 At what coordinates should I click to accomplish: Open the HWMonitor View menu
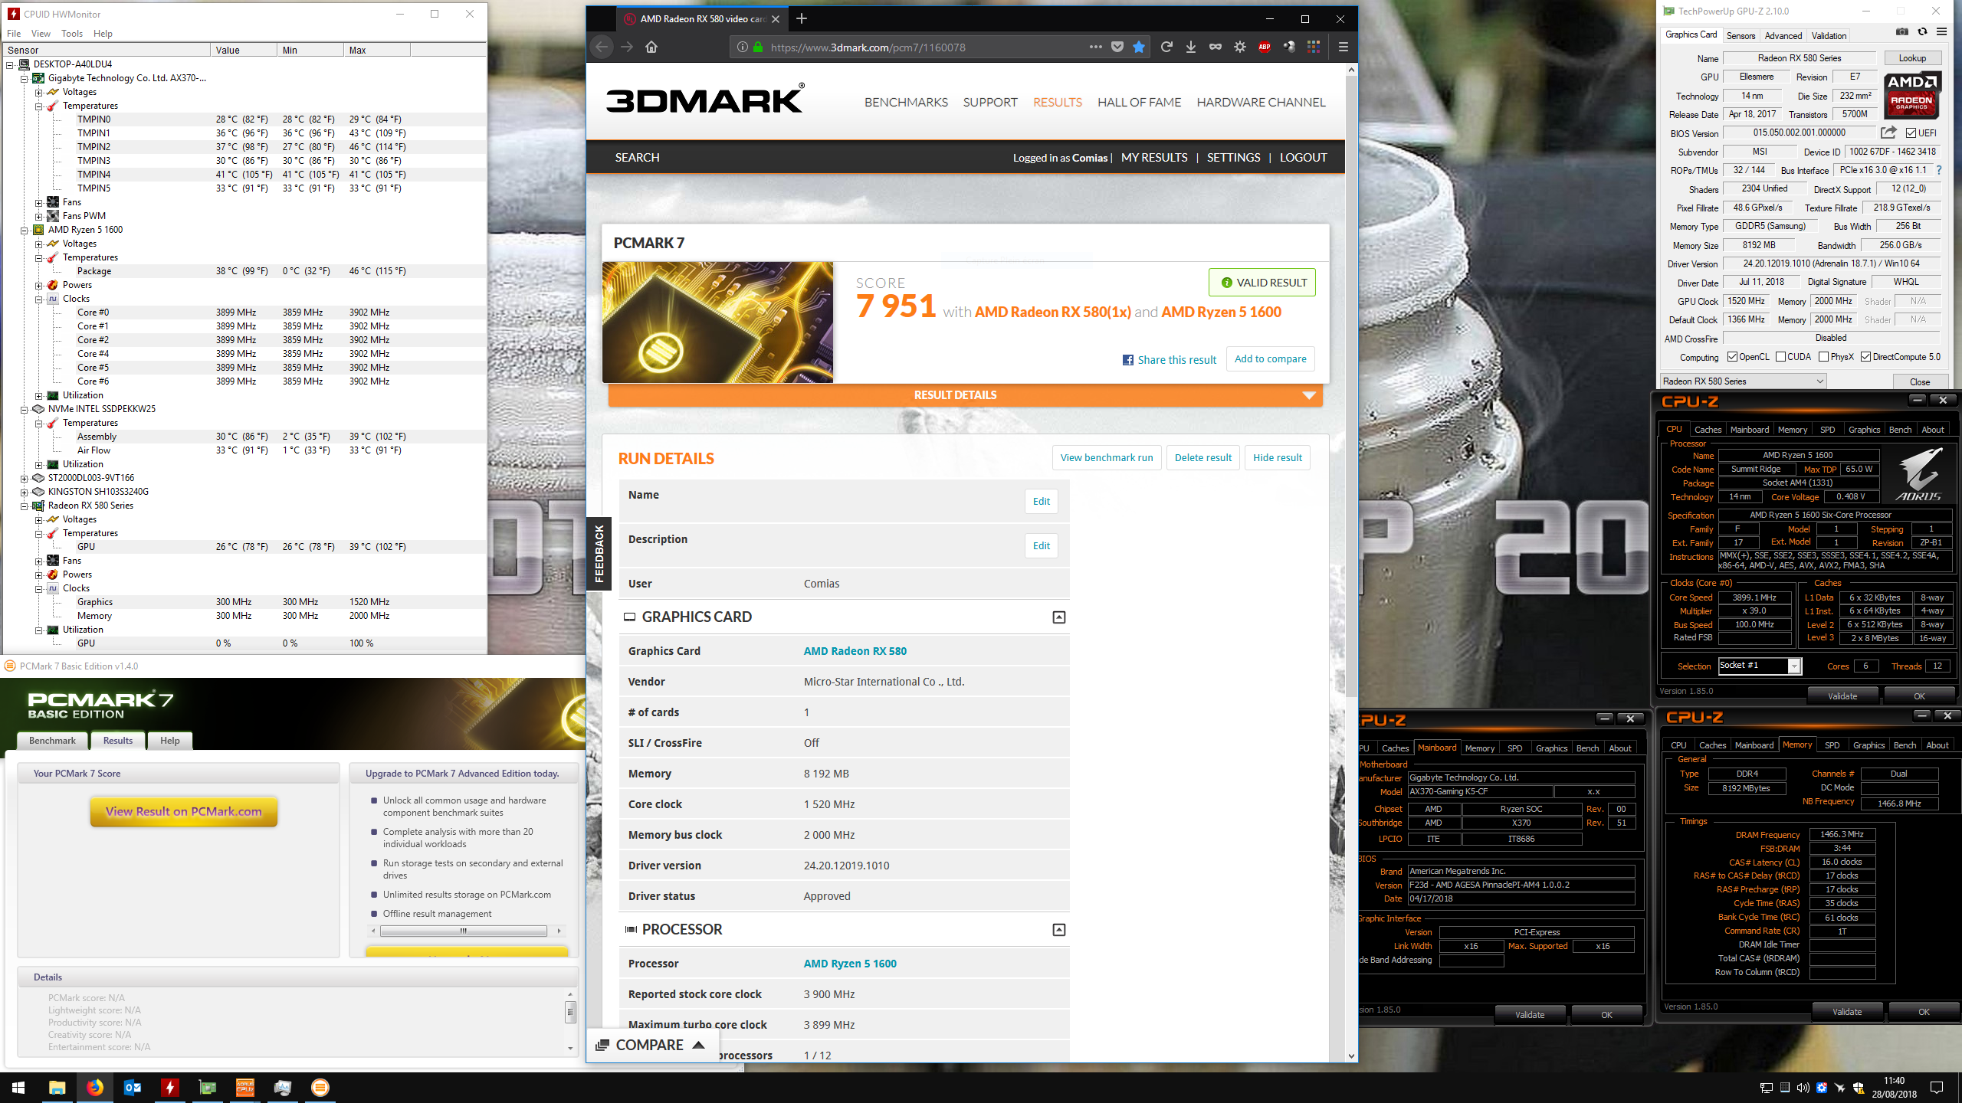tap(41, 34)
